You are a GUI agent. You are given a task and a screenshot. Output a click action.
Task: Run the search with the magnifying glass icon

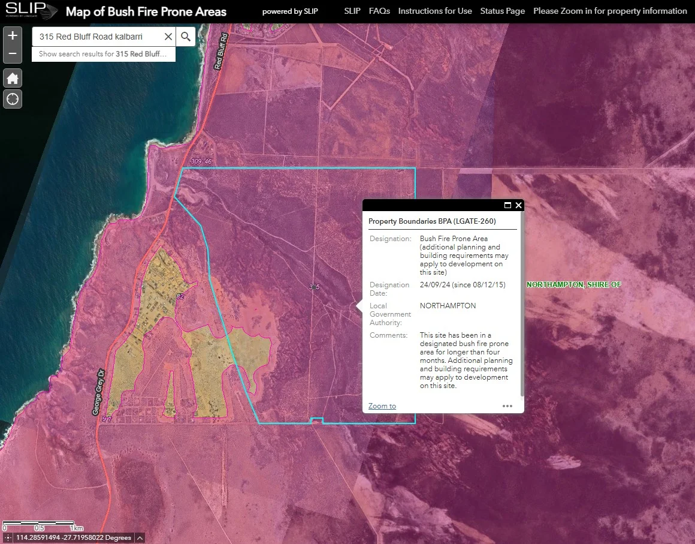tap(185, 36)
